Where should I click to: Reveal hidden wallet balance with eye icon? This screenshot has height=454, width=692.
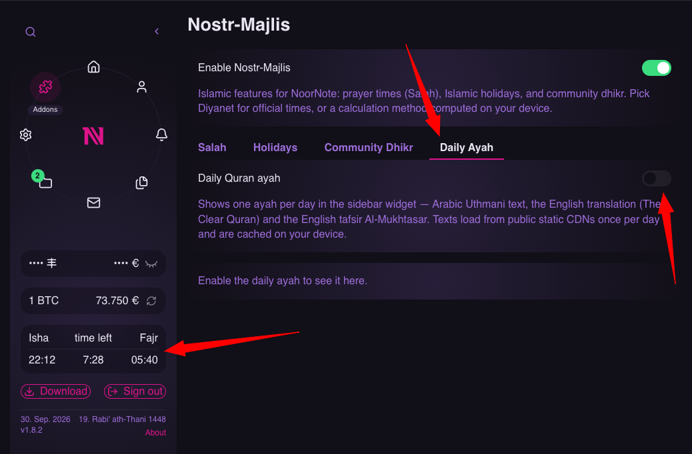pos(151,264)
